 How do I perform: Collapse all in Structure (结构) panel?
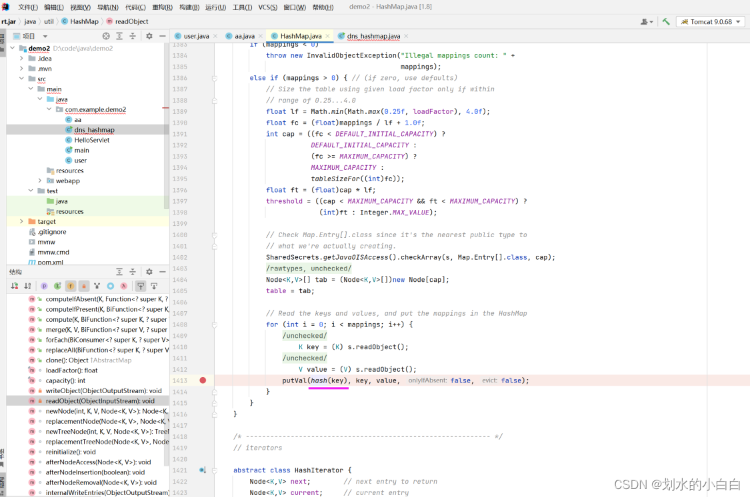133,271
